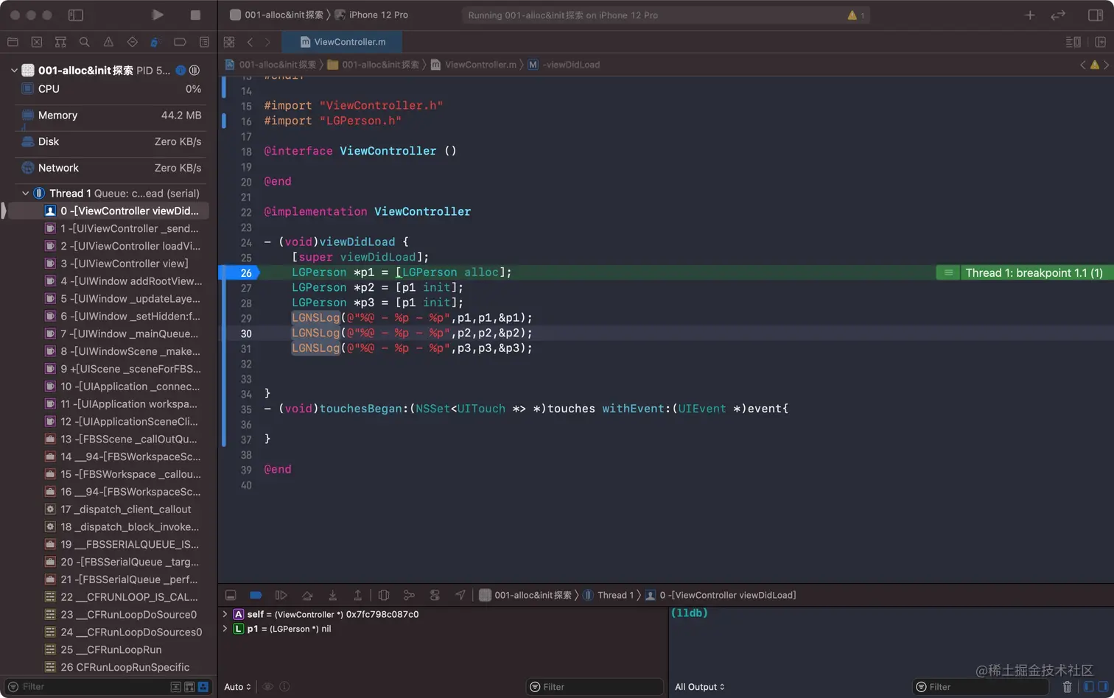Collapse the 001-alloc&init process tree
1114x698 pixels.
14,71
